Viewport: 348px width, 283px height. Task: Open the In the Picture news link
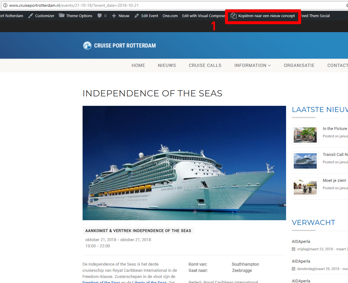(335, 129)
